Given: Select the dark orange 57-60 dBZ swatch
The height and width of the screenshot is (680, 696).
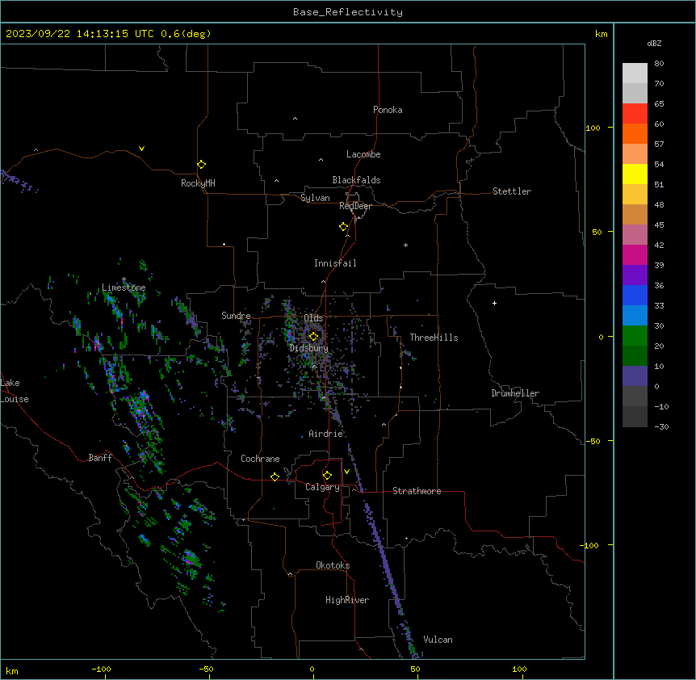Looking at the screenshot, I should point(635,133).
